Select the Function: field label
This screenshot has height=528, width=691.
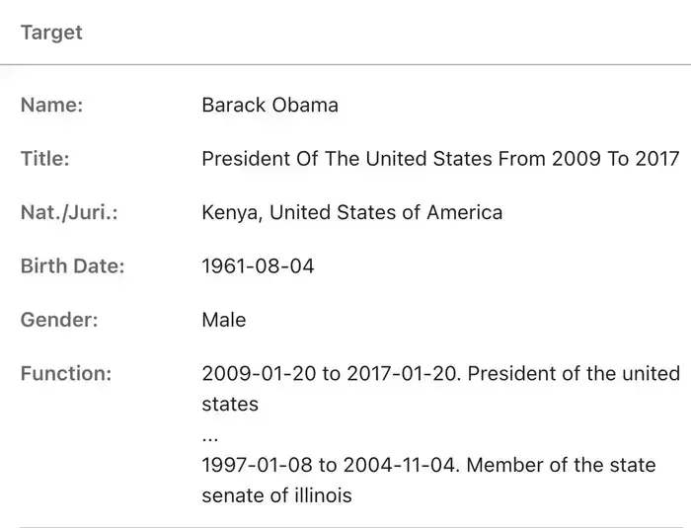pyautogui.click(x=66, y=374)
